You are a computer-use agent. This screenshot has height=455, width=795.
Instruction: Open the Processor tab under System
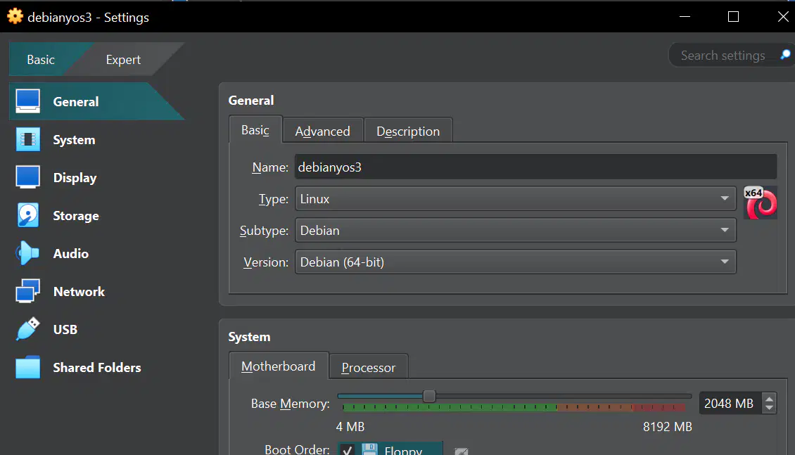point(369,367)
